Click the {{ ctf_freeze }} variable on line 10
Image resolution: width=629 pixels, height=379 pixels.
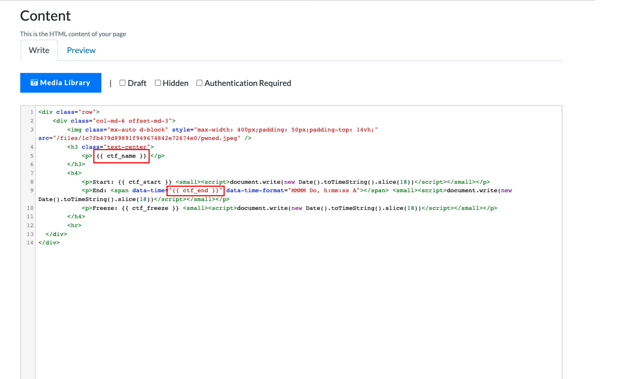(150, 208)
